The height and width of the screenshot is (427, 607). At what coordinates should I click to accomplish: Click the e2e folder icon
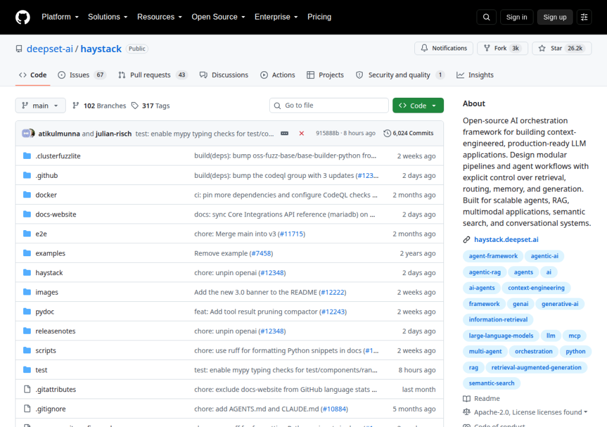[27, 234]
